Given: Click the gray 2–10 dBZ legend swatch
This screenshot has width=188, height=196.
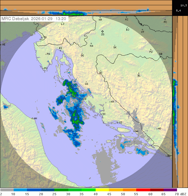Looking at the screenshot, I should [7, 190].
